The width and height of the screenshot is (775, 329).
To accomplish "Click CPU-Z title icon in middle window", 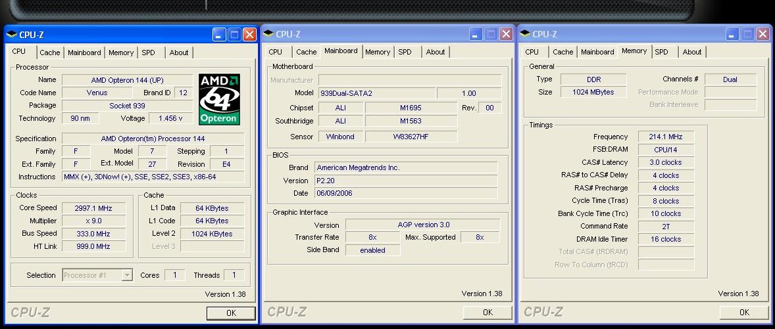I will [x=268, y=34].
